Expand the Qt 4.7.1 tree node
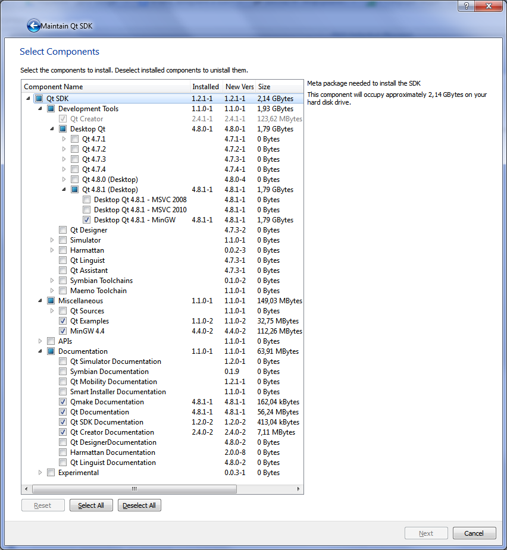The width and height of the screenshot is (507, 550). (x=64, y=139)
